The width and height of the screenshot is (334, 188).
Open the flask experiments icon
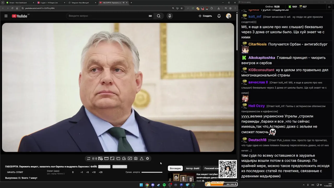point(142,158)
